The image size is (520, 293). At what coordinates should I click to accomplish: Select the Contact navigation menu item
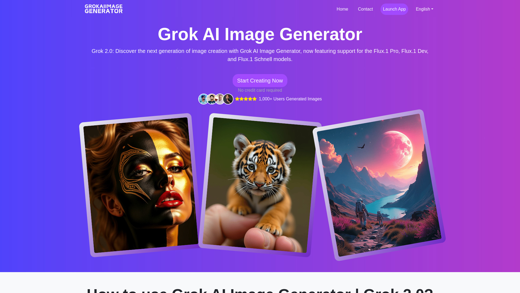click(365, 9)
